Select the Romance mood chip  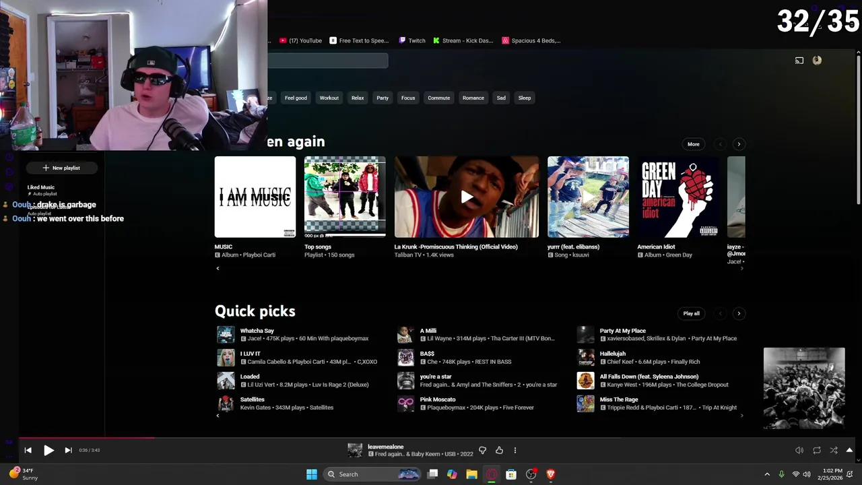tap(473, 98)
